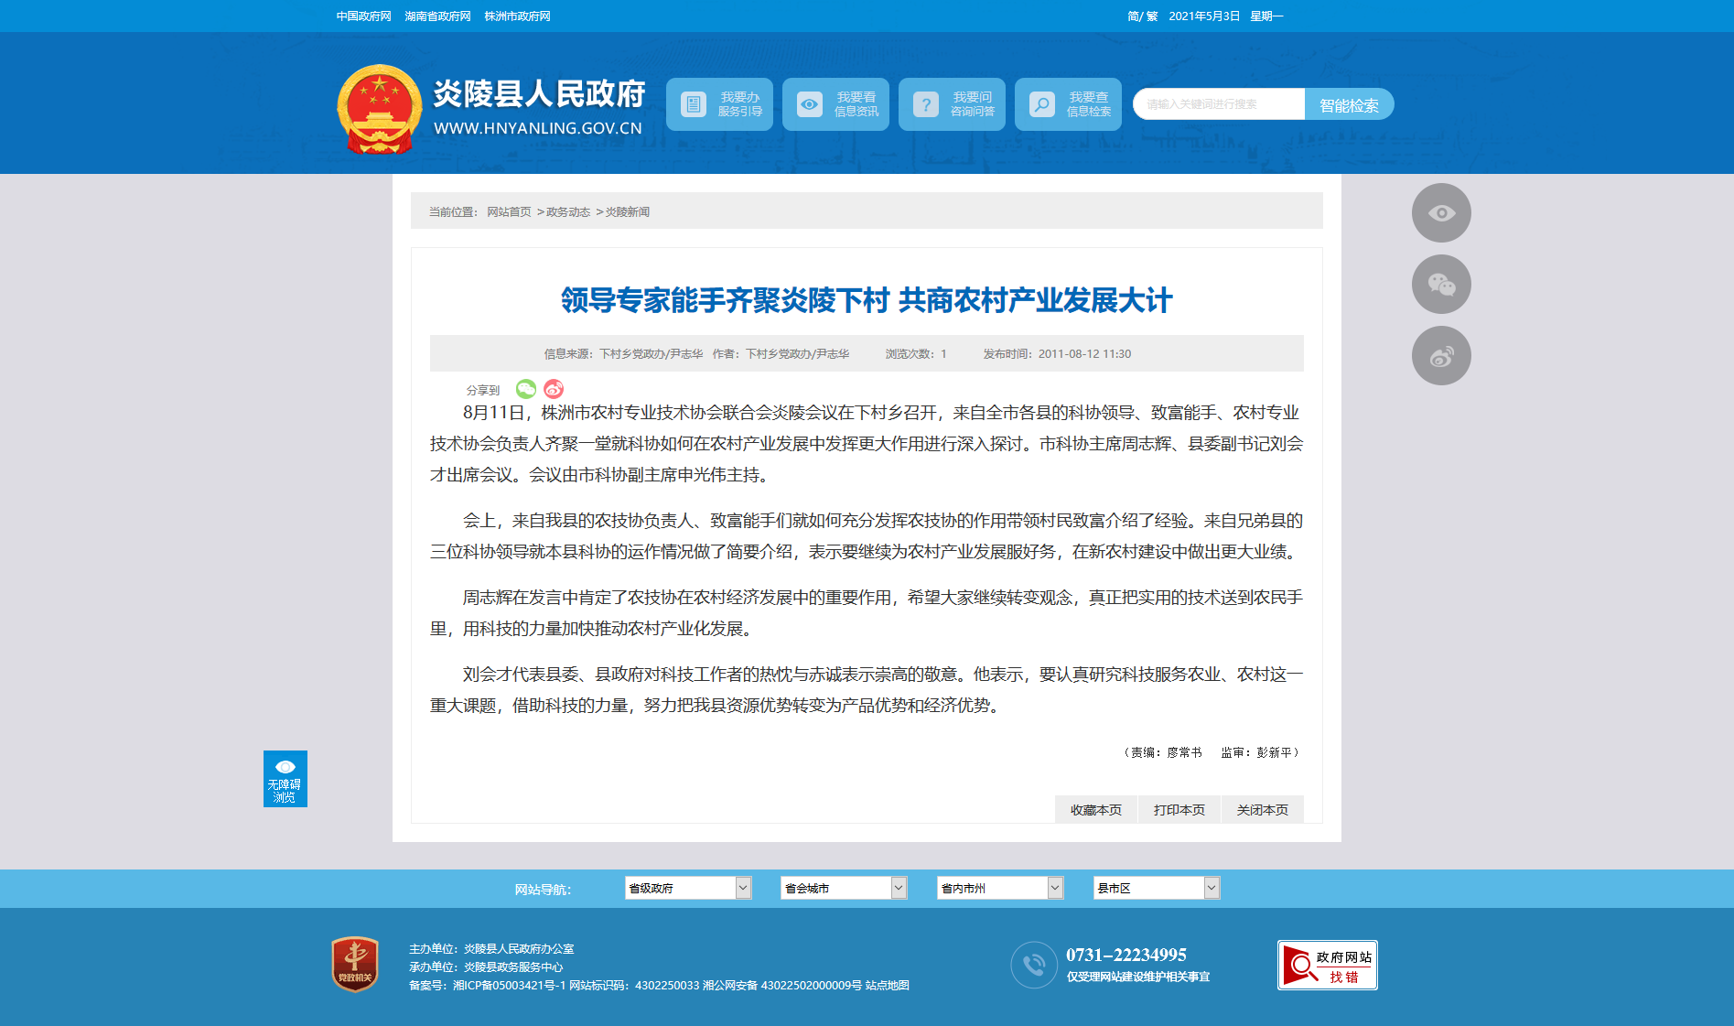Focus the keyword search input field

tap(1219, 104)
